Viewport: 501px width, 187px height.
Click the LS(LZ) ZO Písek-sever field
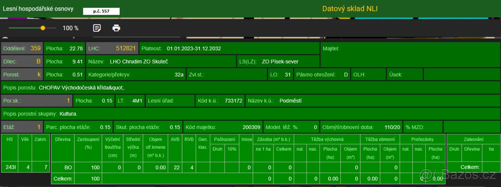[278, 62]
